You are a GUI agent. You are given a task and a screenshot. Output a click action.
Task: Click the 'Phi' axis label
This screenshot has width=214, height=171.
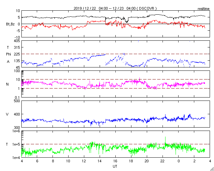[8, 54]
